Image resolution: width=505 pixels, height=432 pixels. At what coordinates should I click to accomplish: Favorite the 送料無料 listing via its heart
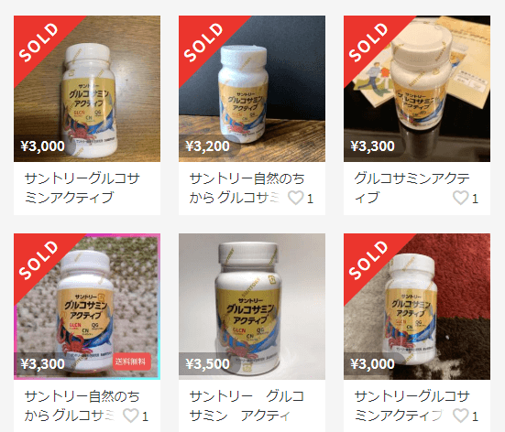[131, 416]
